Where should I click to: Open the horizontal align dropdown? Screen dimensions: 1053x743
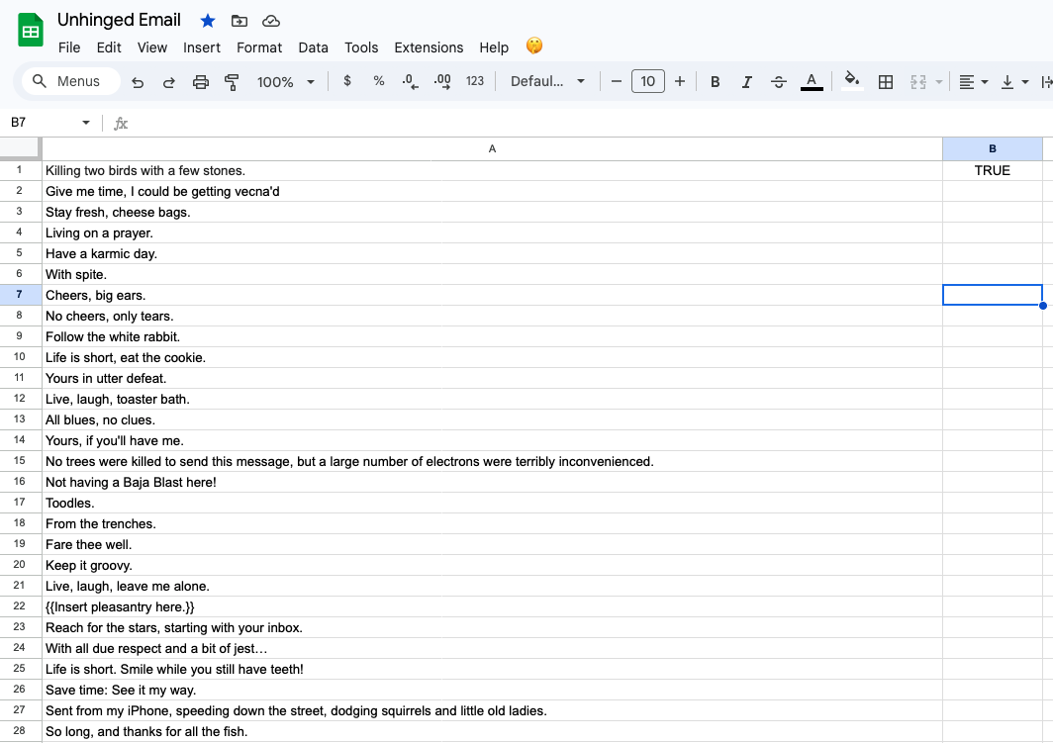click(973, 81)
